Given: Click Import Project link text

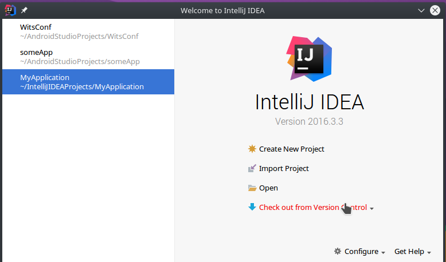Looking at the screenshot, I should (x=284, y=169).
